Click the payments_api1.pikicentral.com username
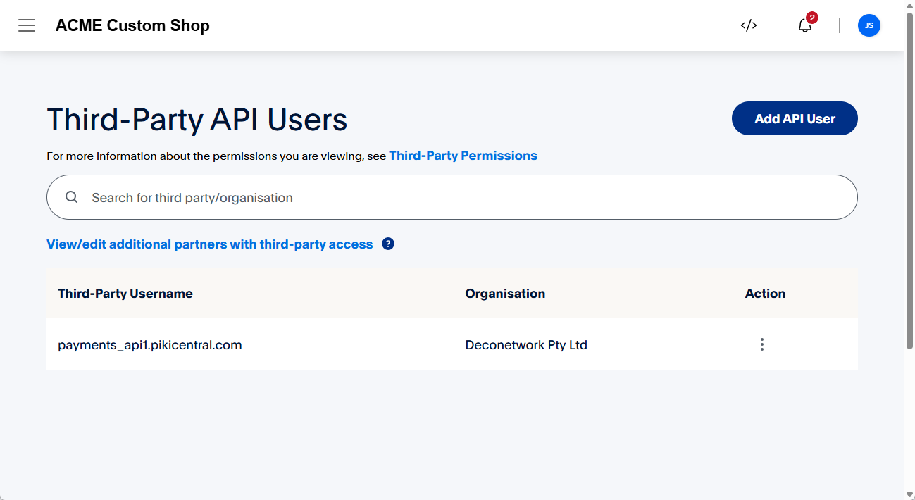Image resolution: width=915 pixels, height=500 pixels. (149, 344)
